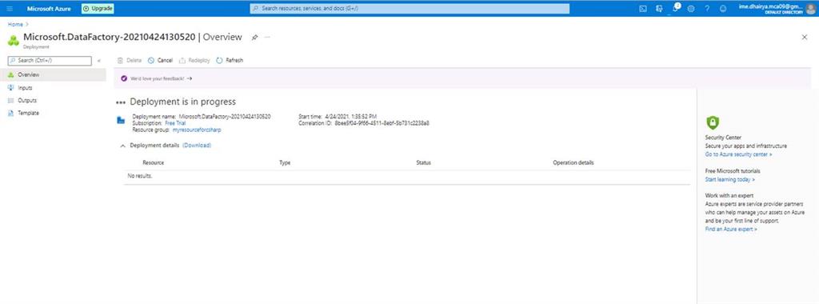The width and height of the screenshot is (819, 304).
Task: Close the deployment overview blade
Action: point(805,37)
